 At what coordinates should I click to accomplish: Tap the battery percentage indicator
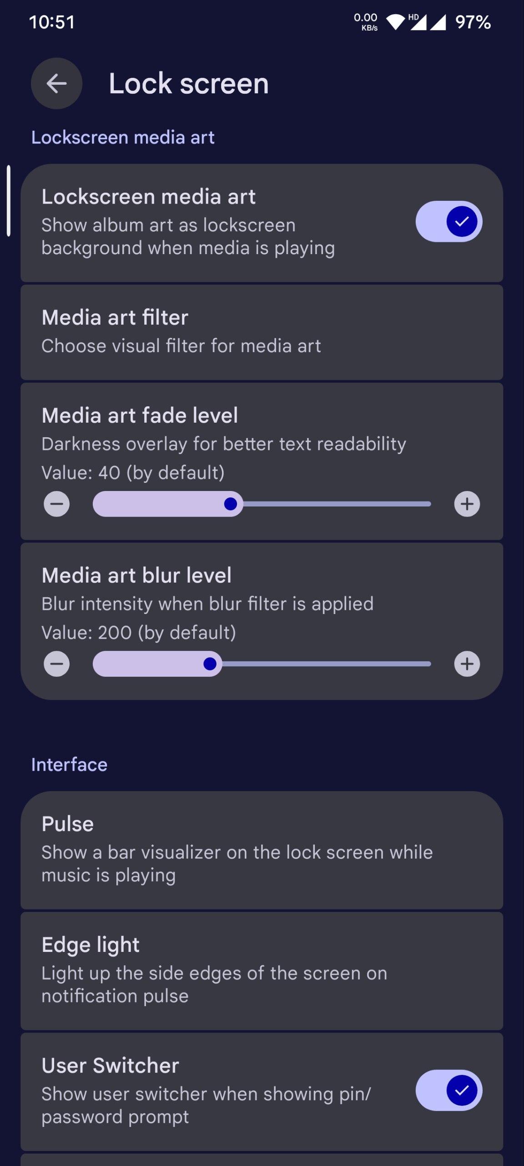click(x=473, y=22)
